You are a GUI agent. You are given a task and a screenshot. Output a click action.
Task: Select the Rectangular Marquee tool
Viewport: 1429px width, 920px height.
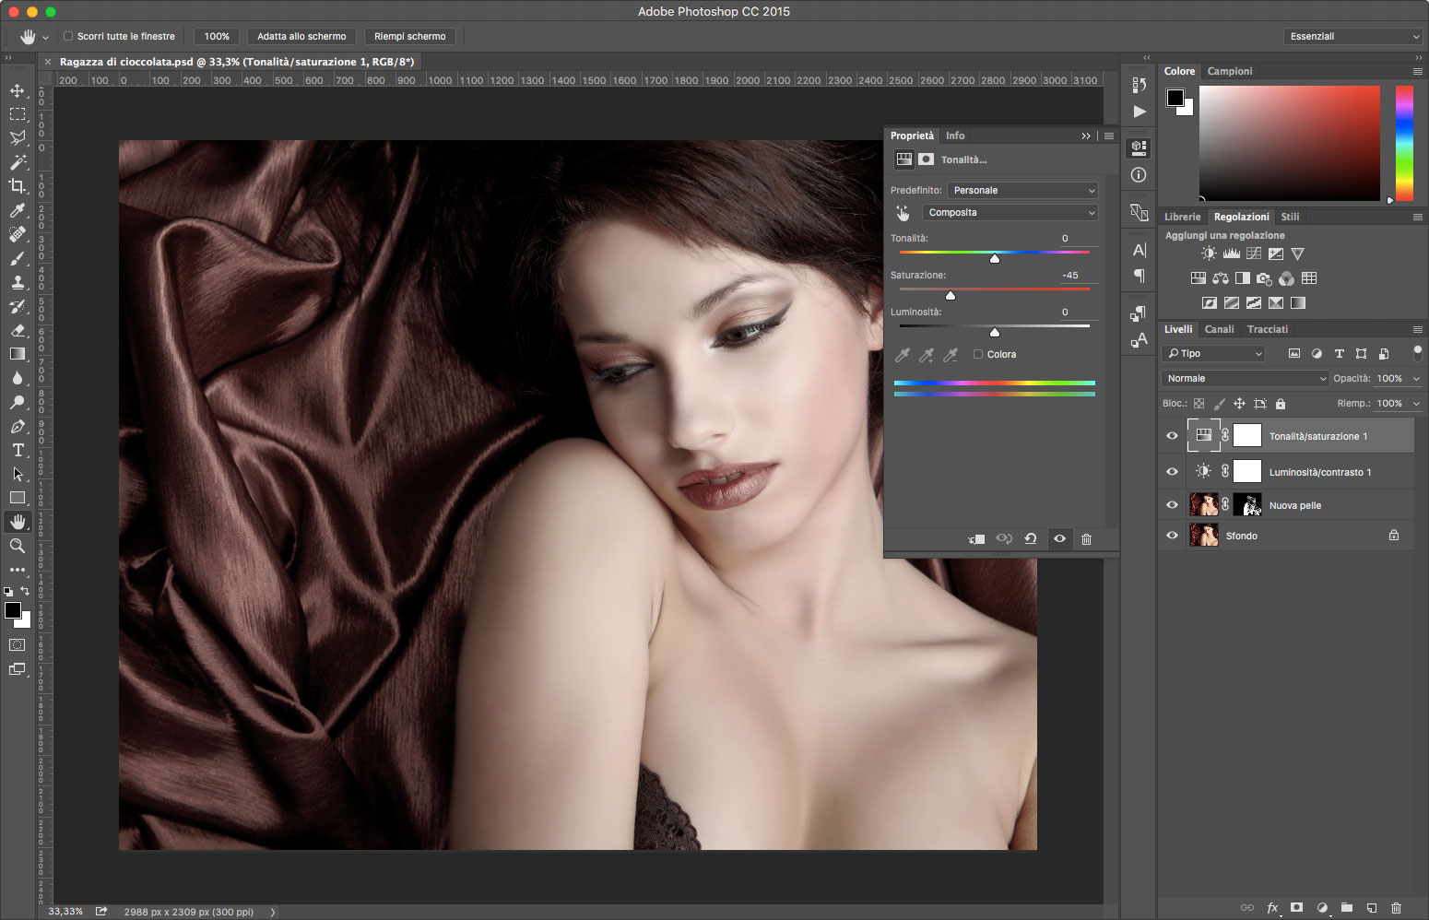[x=18, y=114]
